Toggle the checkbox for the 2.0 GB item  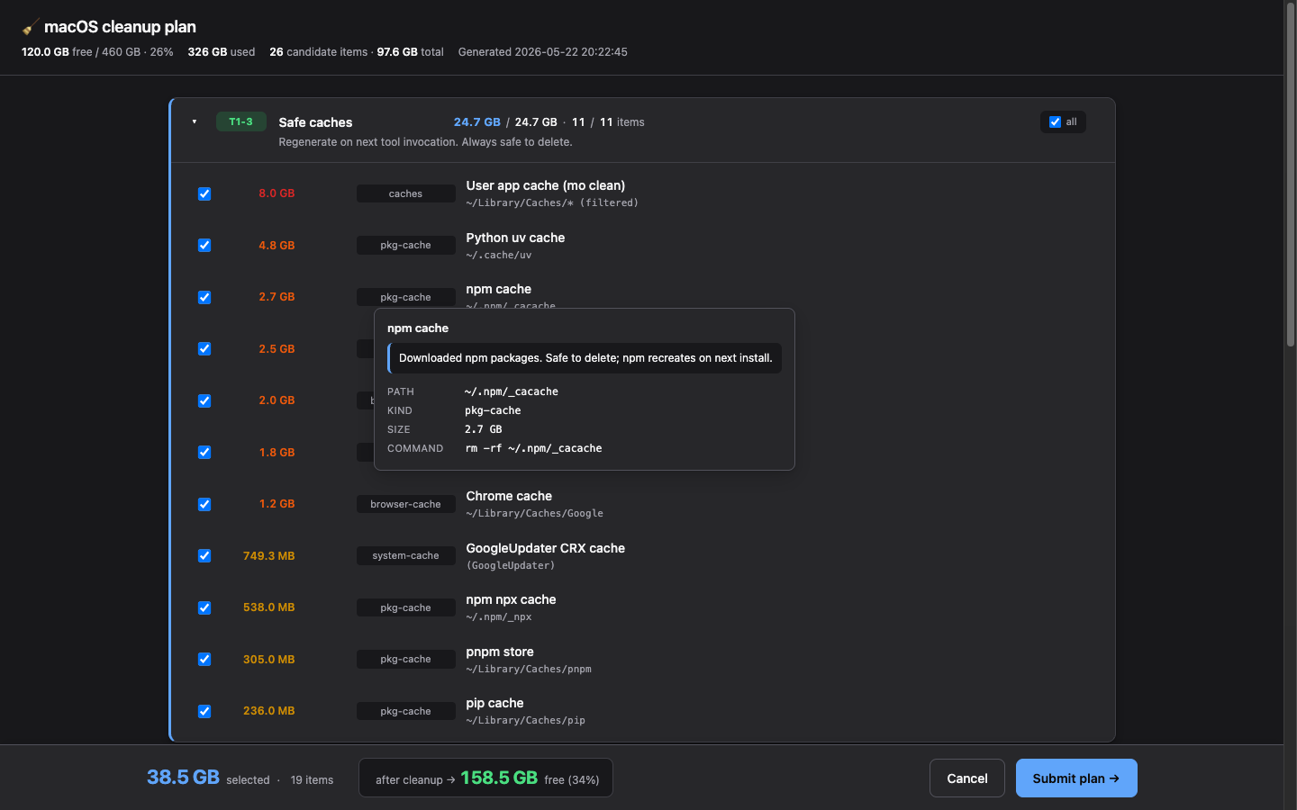tap(204, 400)
